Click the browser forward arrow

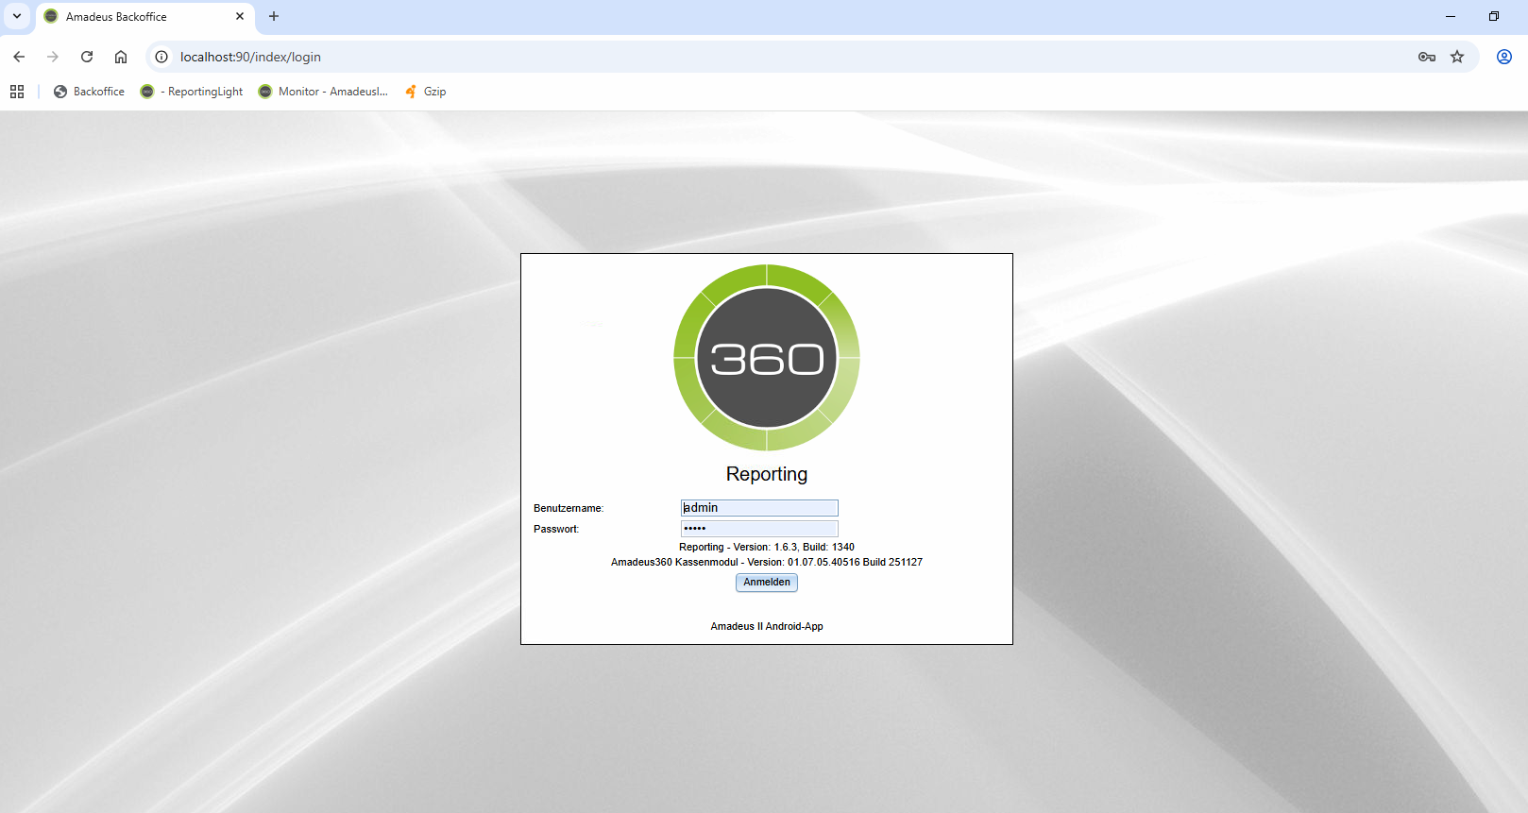click(x=53, y=57)
